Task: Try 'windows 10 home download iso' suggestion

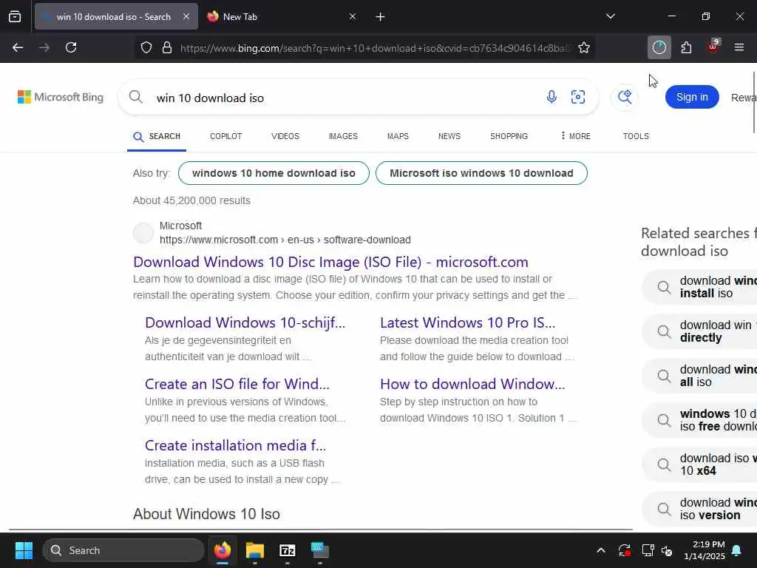Action: (x=274, y=173)
